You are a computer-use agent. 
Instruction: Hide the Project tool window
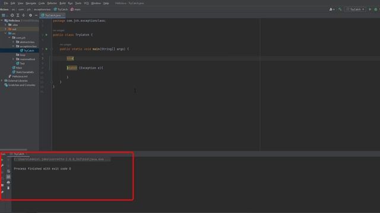coord(36,15)
